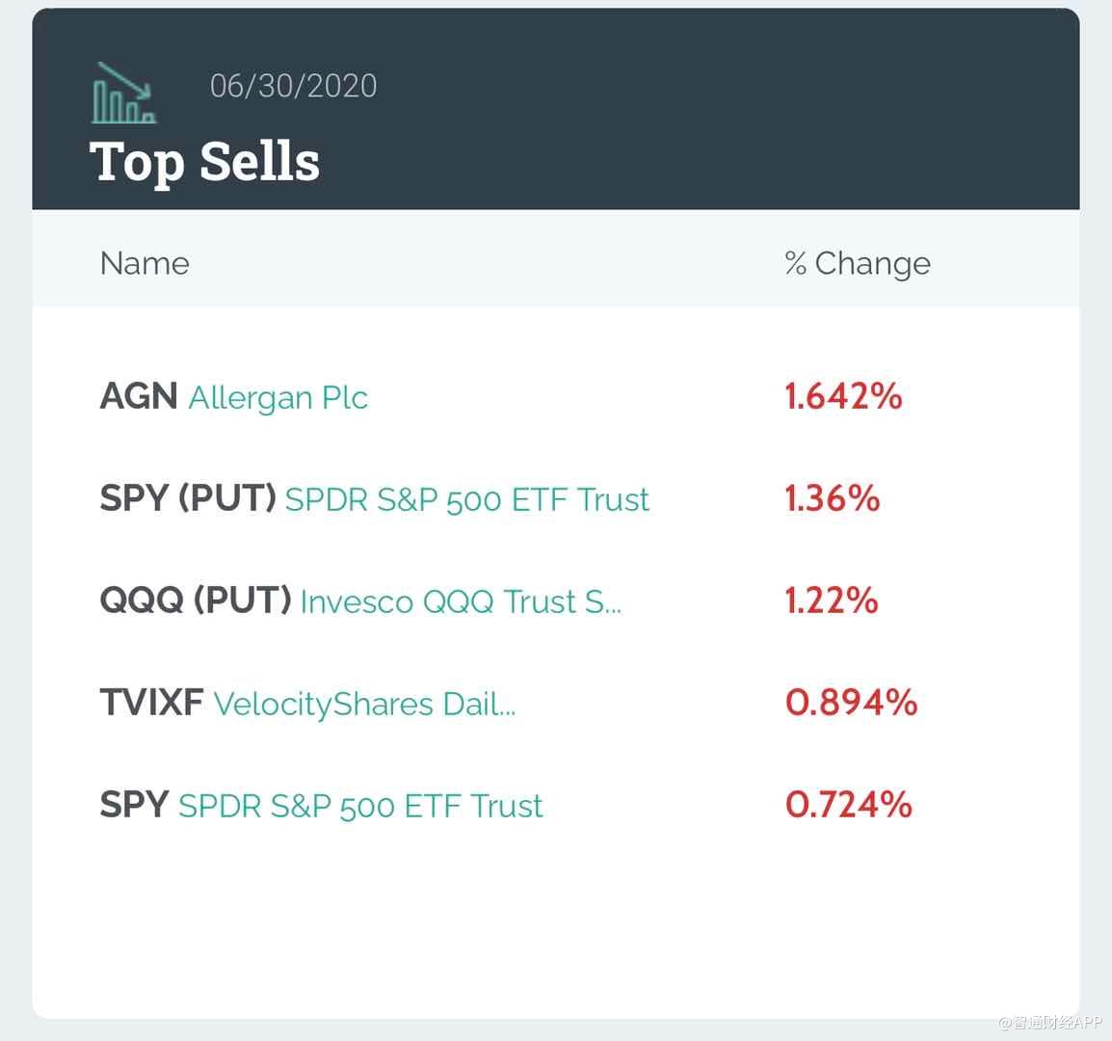Screen dimensions: 1112x1041
Task: Open the VelocityShares Daily link
Action: pyautogui.click(x=364, y=704)
